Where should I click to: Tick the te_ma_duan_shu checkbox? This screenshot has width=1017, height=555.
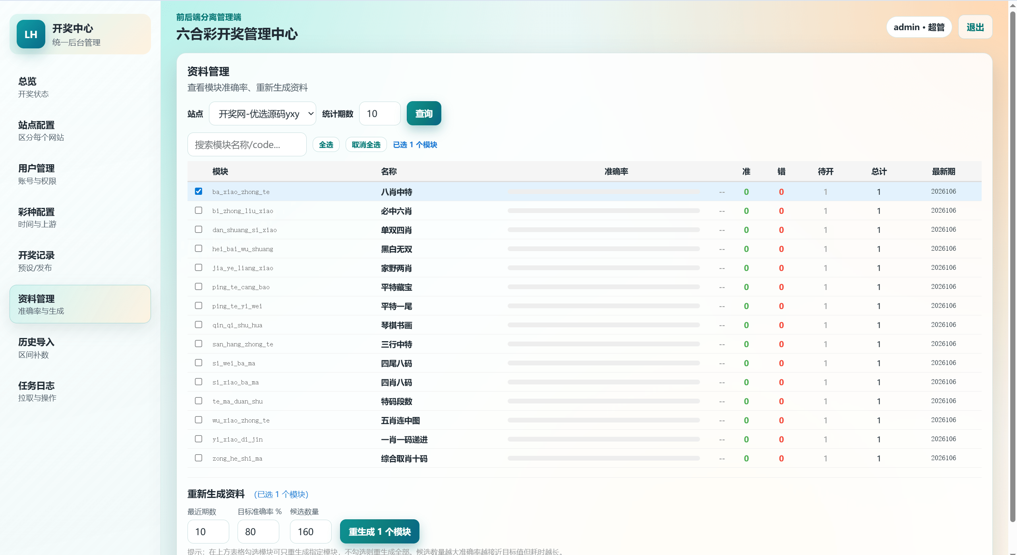coord(199,401)
